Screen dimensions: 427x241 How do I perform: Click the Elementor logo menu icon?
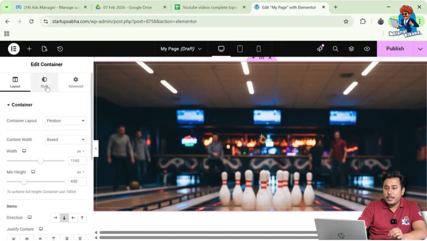pyautogui.click(x=14, y=49)
